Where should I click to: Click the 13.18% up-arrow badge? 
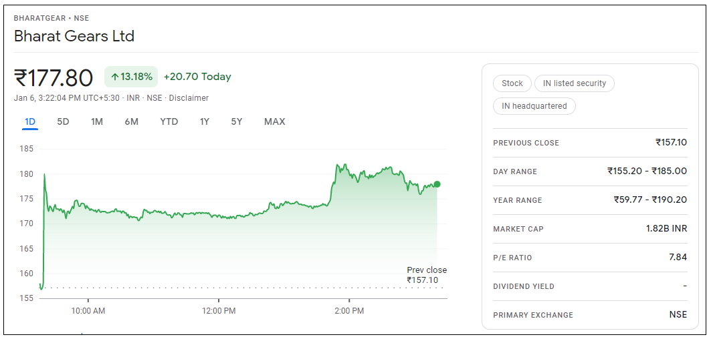point(131,77)
